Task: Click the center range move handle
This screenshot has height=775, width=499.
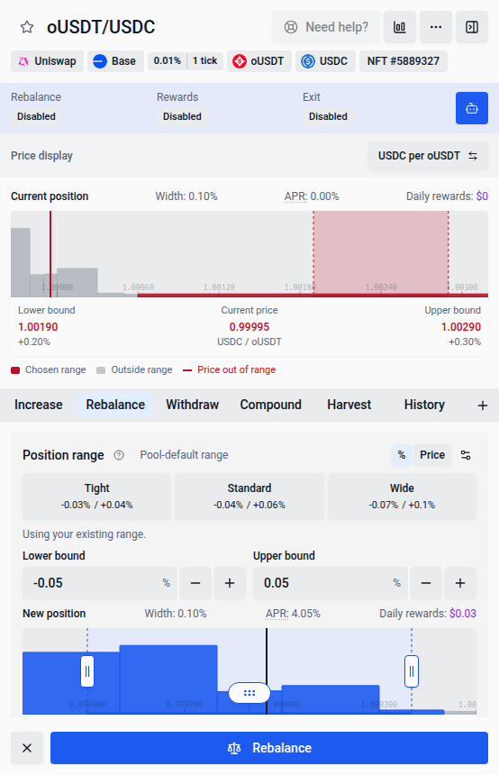Action: pyautogui.click(x=249, y=693)
